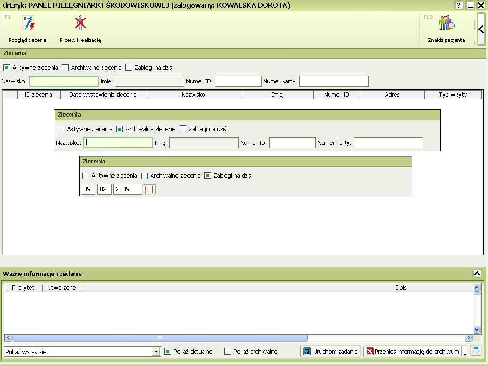Focus the top Nazwisko input field
The height and width of the screenshot is (366, 488).
[64, 81]
